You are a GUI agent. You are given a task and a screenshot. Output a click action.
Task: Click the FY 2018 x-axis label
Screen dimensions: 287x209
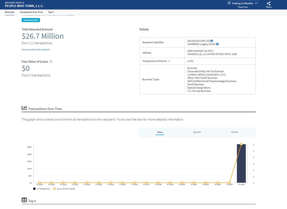(x=158, y=185)
